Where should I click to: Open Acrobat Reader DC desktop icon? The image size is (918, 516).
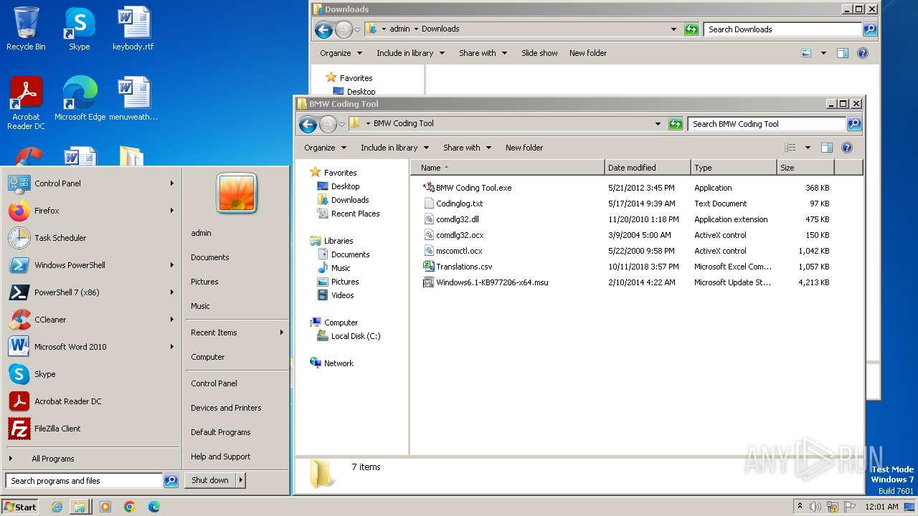(26, 103)
